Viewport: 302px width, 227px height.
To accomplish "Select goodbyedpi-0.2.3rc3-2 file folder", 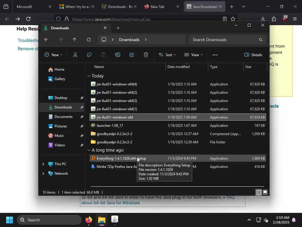I will tap(178, 142).
